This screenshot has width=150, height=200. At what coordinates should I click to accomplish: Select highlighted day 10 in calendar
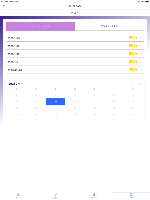coord(55,101)
